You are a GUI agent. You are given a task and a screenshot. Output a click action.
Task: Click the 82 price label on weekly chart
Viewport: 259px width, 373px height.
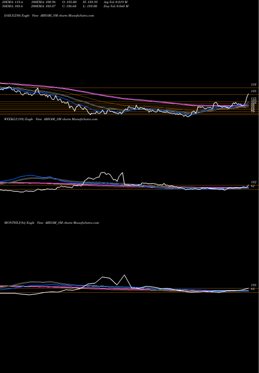pos(253,187)
